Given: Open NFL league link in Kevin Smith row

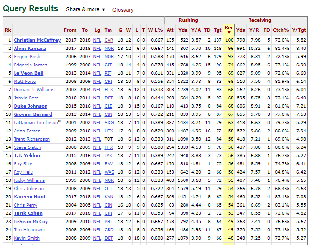Looking at the screenshot, I should coord(97,238).
